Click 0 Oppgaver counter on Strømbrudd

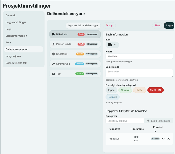pos(92,64)
